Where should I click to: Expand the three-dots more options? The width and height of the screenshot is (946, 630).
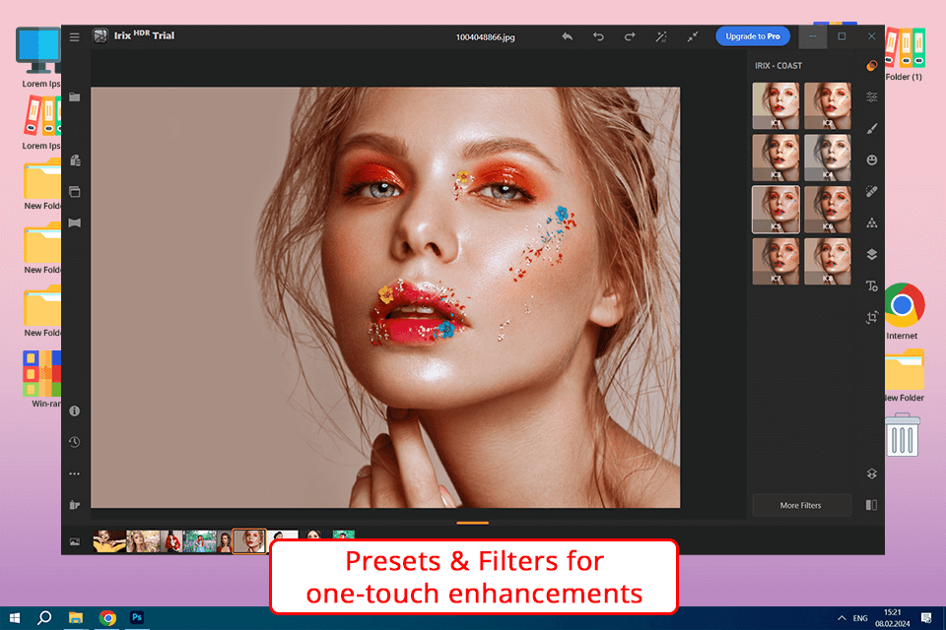point(75,473)
